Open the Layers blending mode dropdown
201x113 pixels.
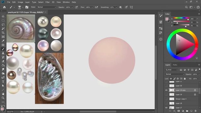175,74
